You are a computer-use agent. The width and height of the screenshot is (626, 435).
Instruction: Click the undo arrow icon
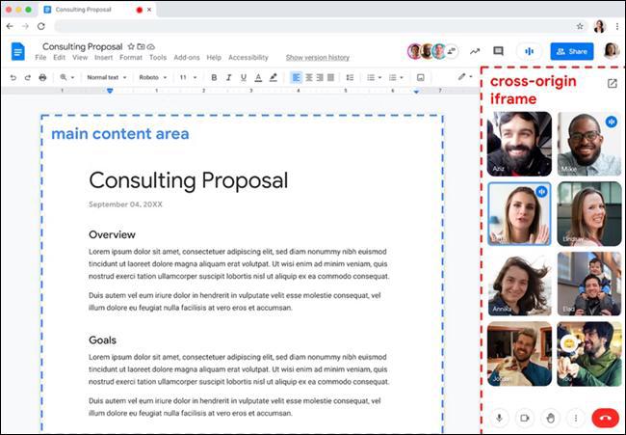point(13,77)
